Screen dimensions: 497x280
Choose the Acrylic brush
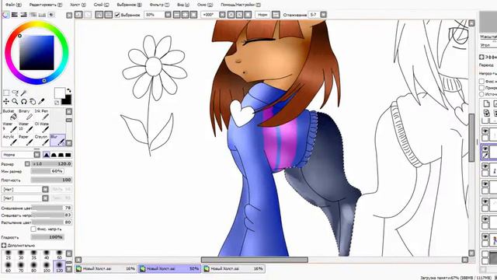pos(10,140)
